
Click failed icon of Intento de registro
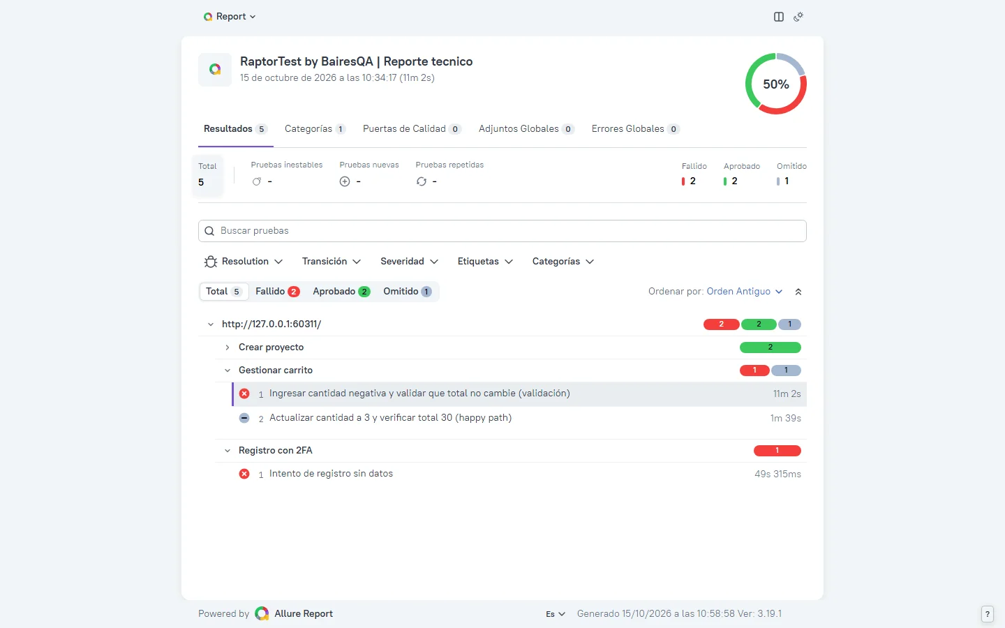[x=244, y=474]
